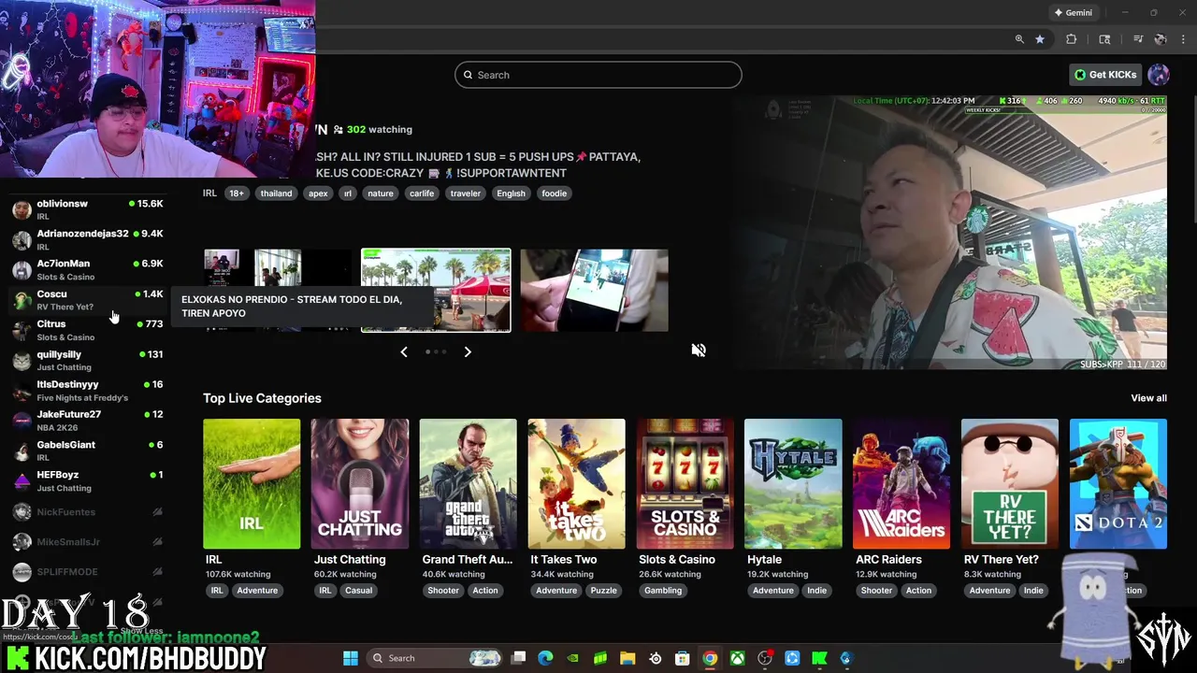The image size is (1197, 673).
Task: Select the phone screen stream thumbnail
Action: pyautogui.click(x=595, y=291)
